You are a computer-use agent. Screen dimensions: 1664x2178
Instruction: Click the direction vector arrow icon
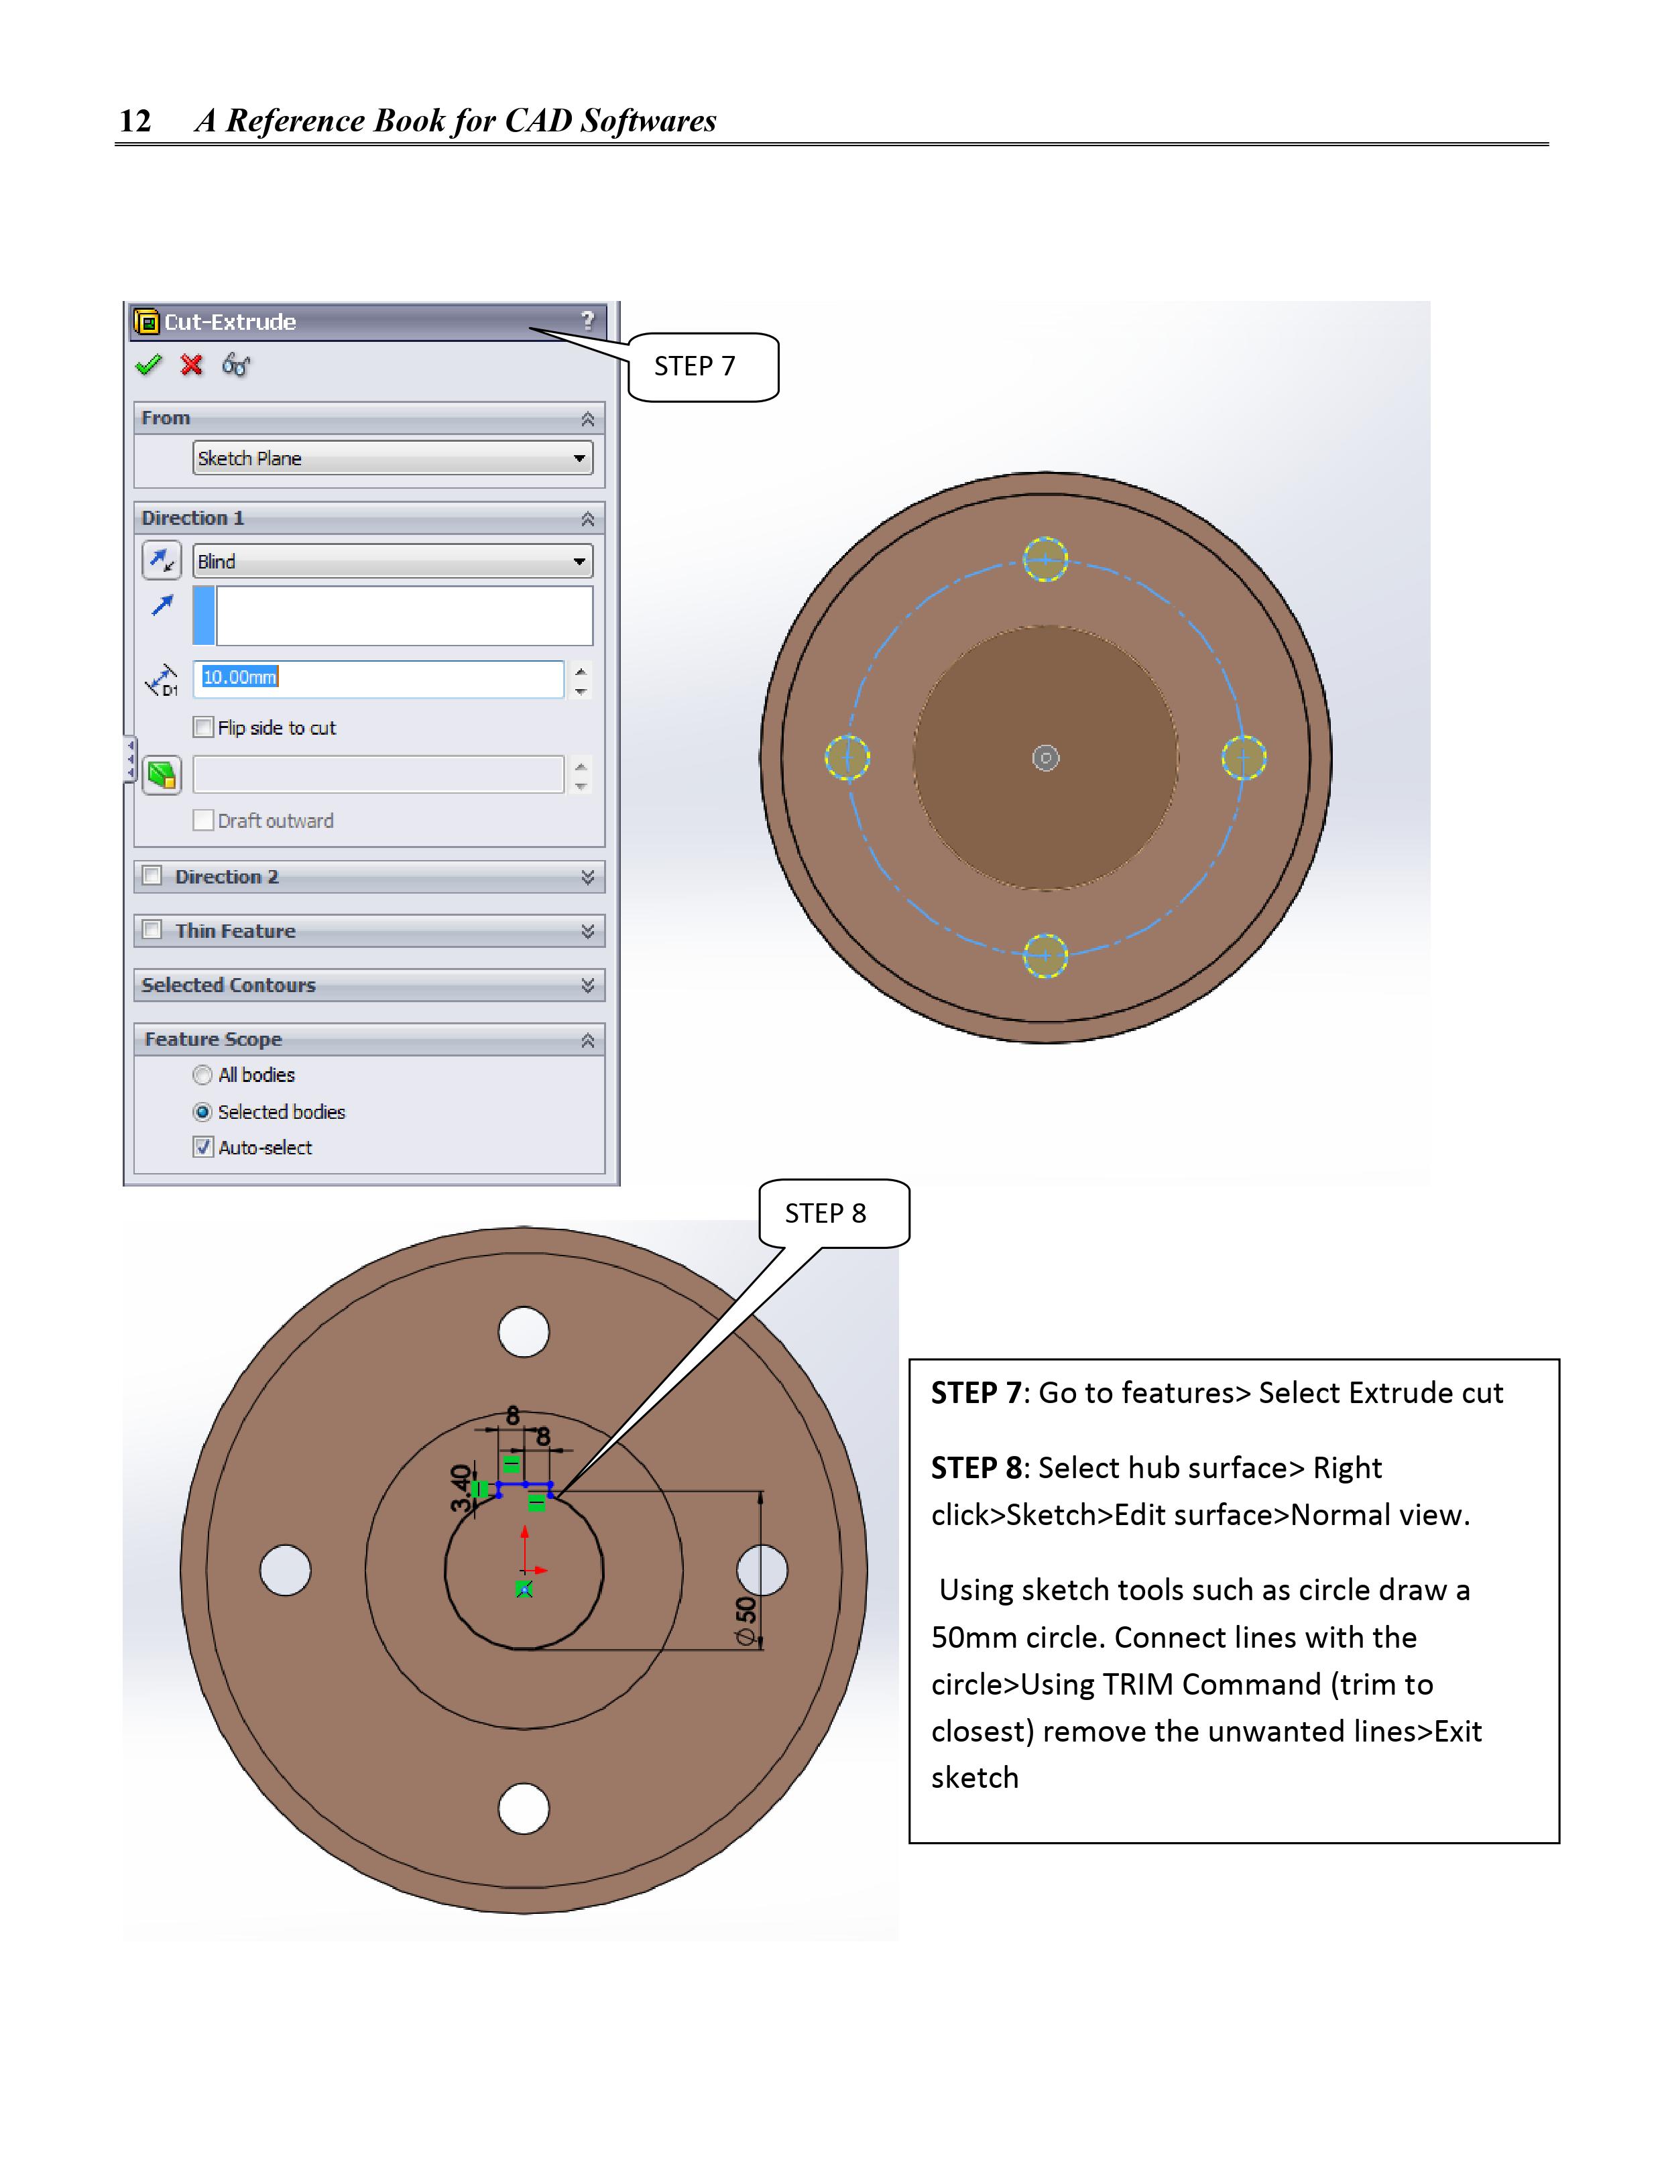coord(162,605)
